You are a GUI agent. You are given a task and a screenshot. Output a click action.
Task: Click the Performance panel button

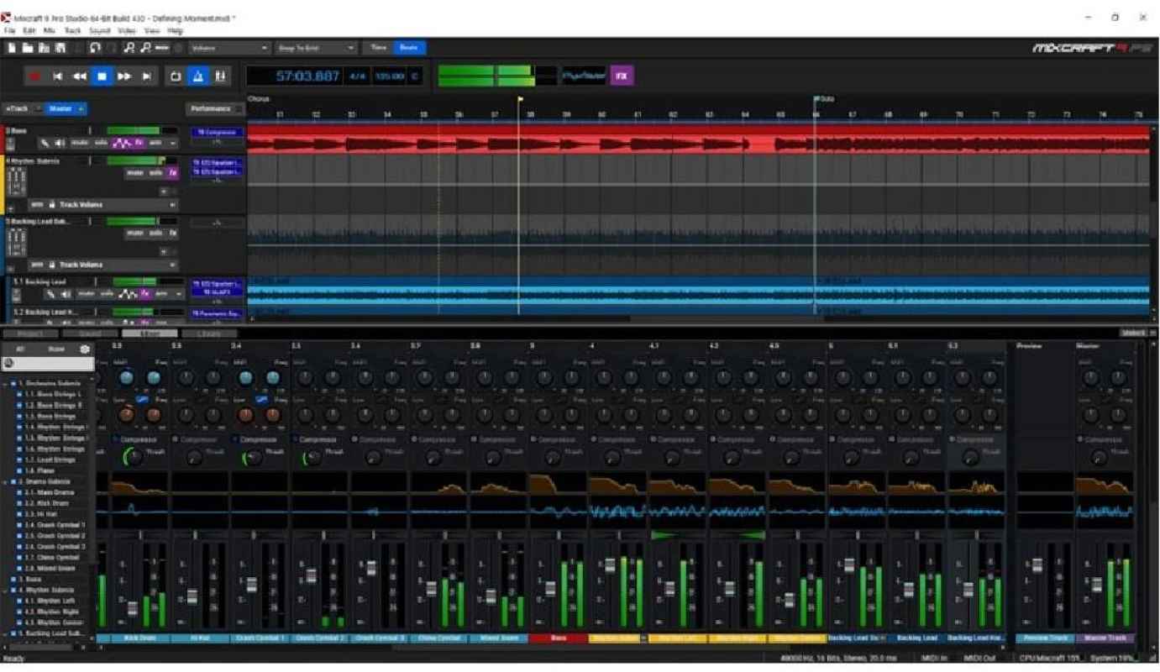pos(208,108)
